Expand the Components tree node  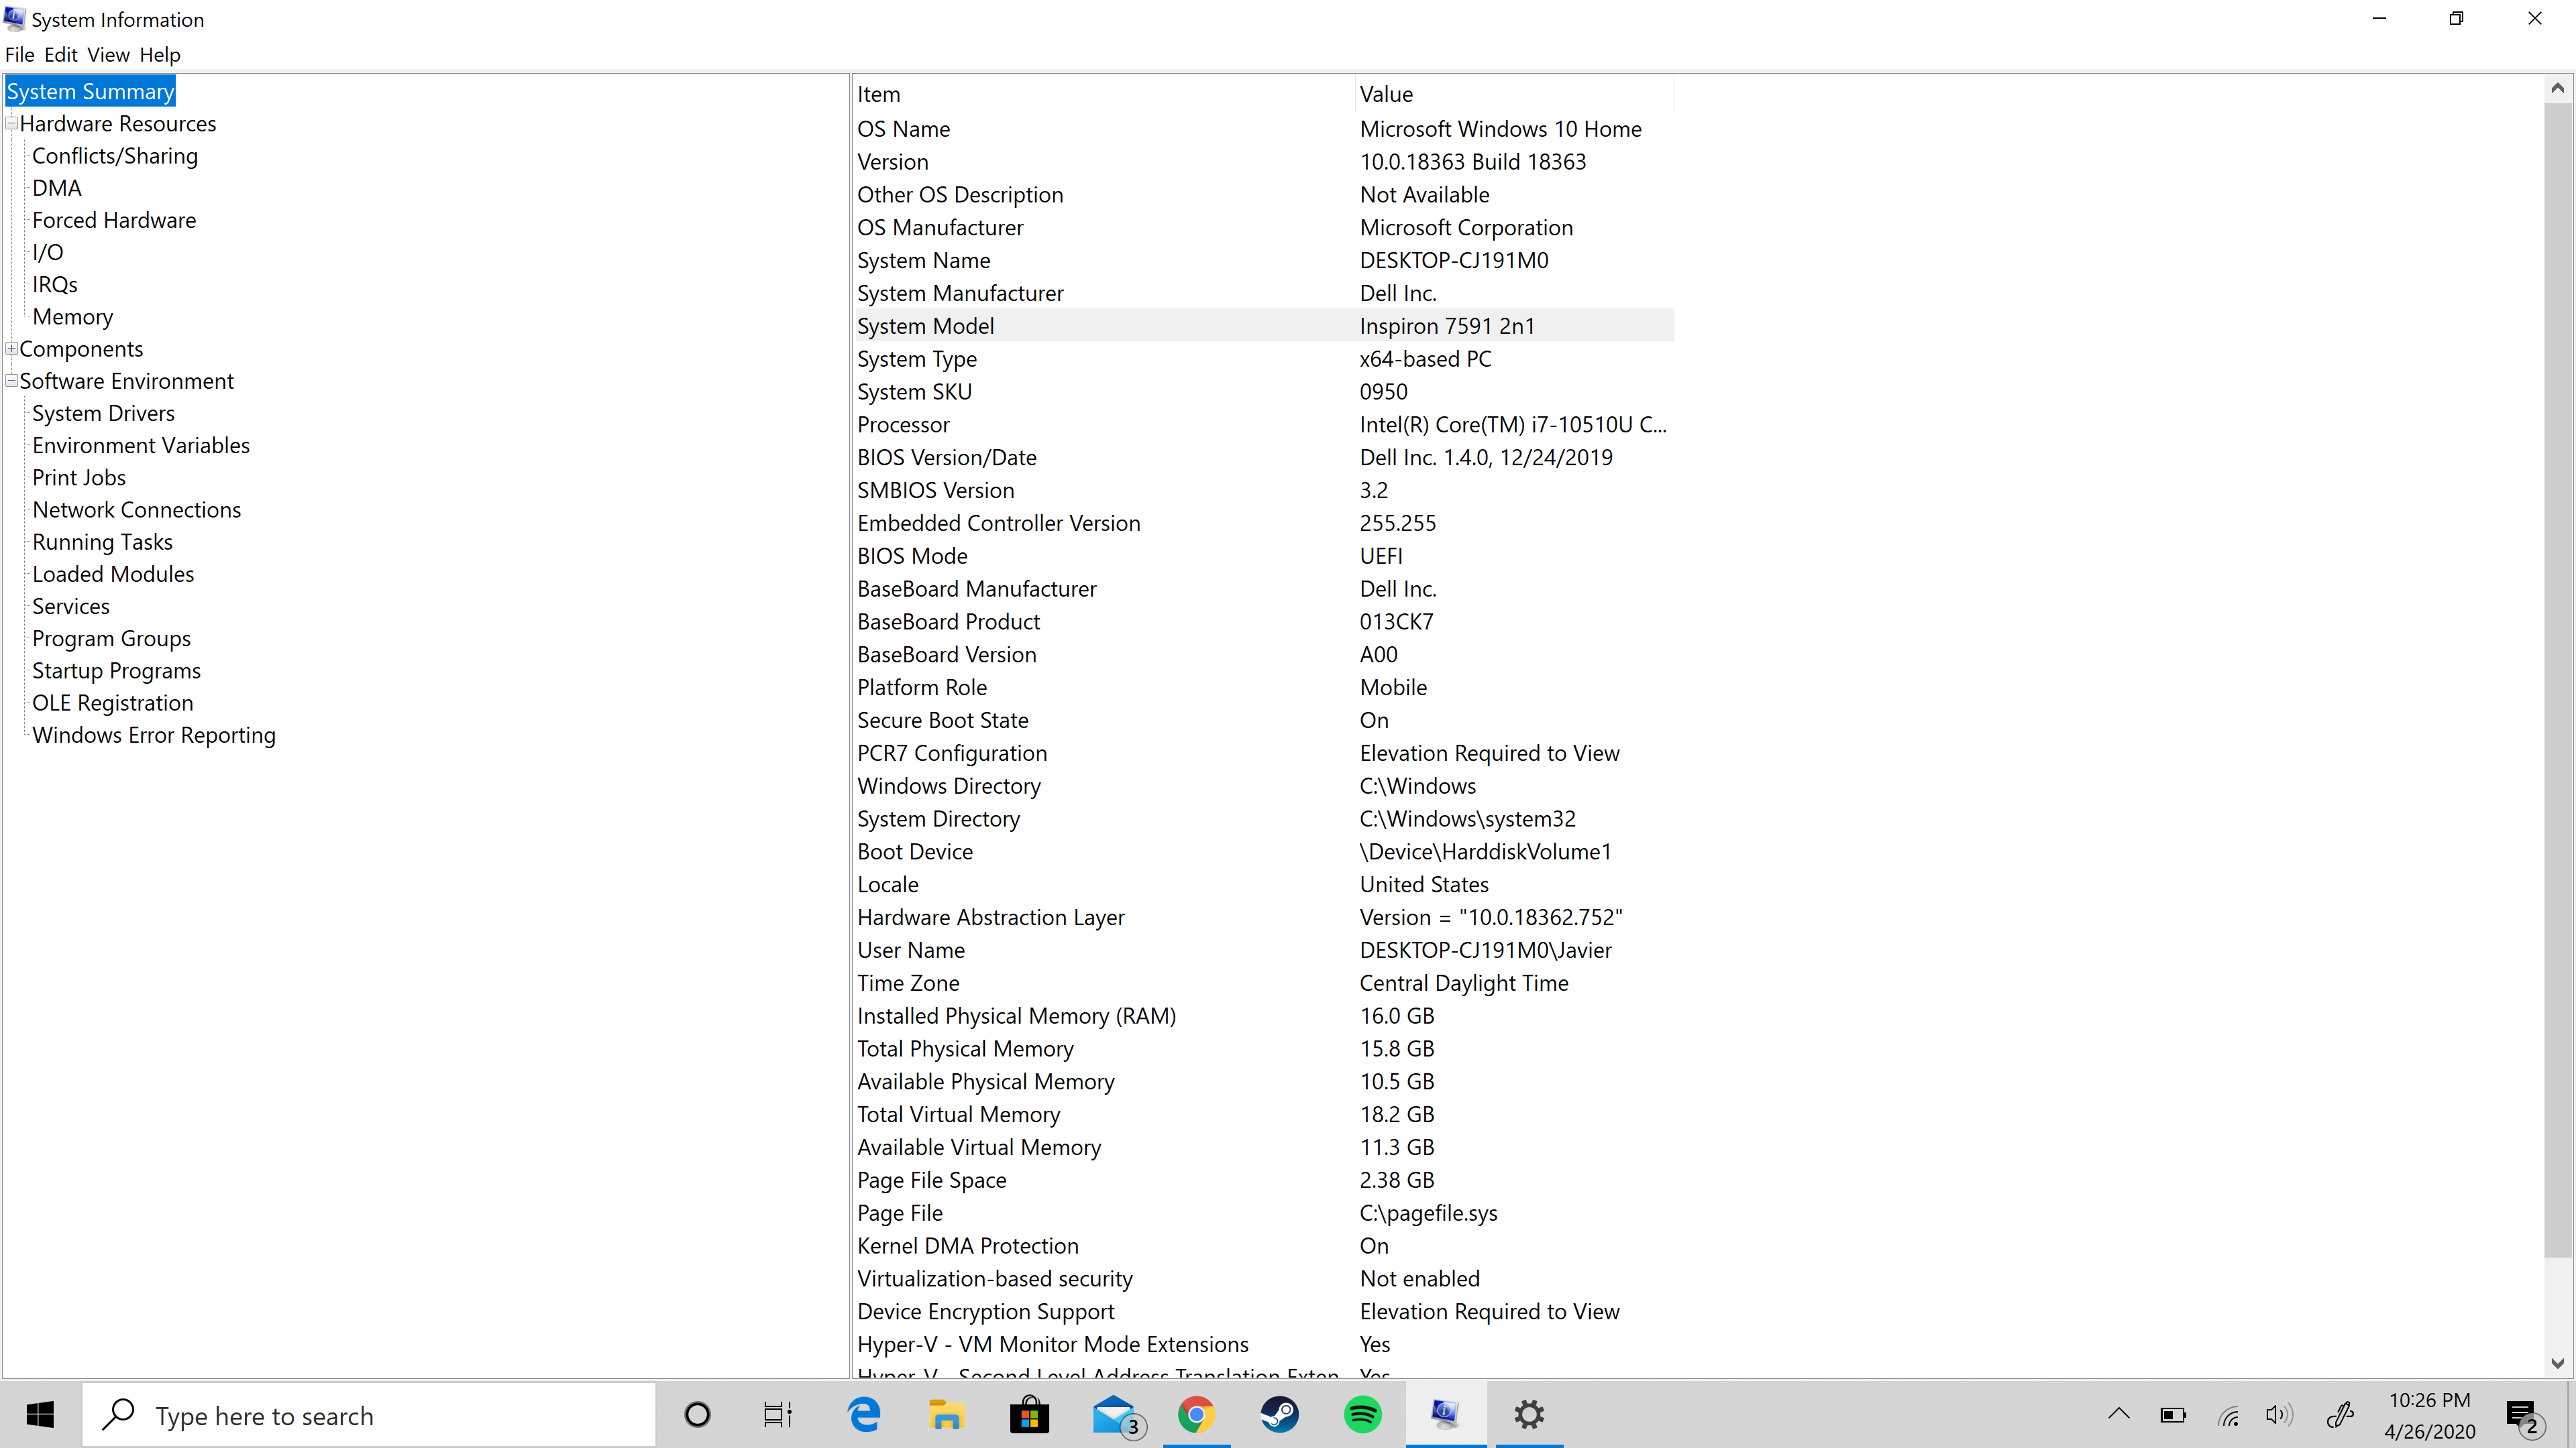(12, 349)
